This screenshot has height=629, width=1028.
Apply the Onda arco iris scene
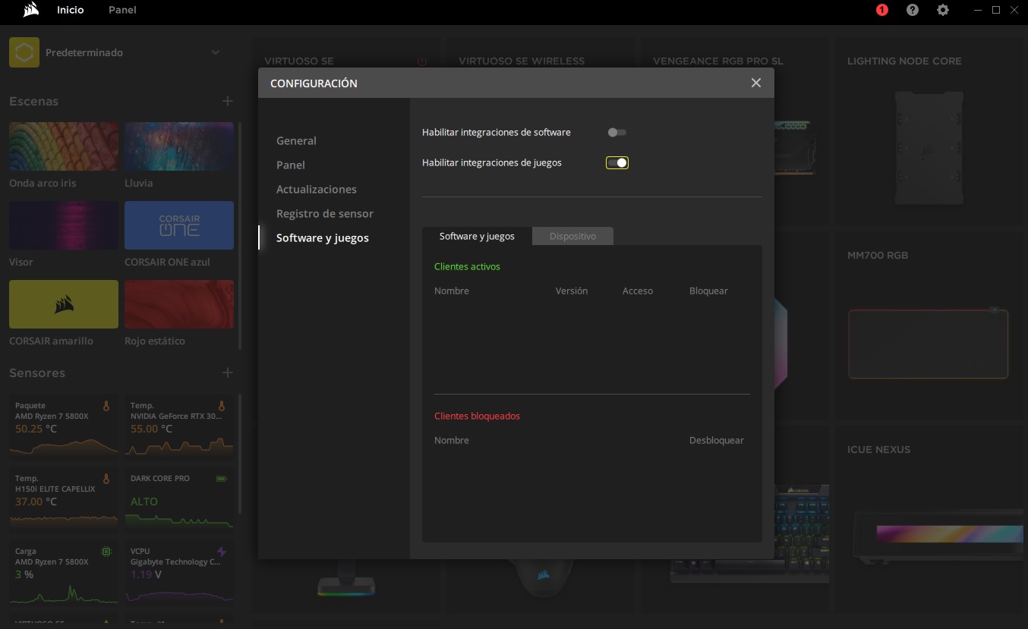pyautogui.click(x=64, y=146)
